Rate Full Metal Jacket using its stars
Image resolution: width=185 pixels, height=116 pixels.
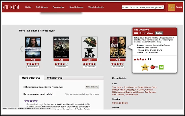[89, 64]
